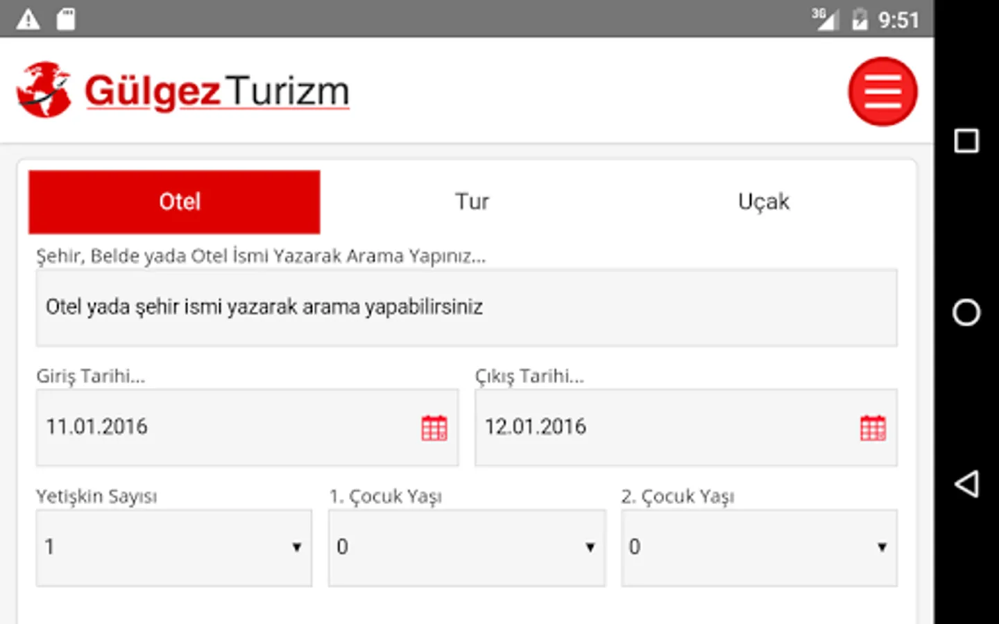Select the Otel tab
This screenshot has height=624, width=999.
point(174,202)
